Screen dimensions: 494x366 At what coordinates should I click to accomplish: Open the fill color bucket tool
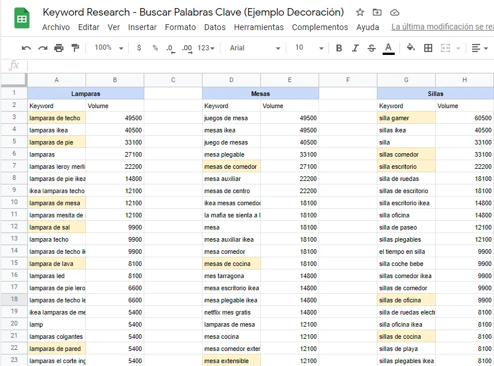pyautogui.click(x=411, y=48)
